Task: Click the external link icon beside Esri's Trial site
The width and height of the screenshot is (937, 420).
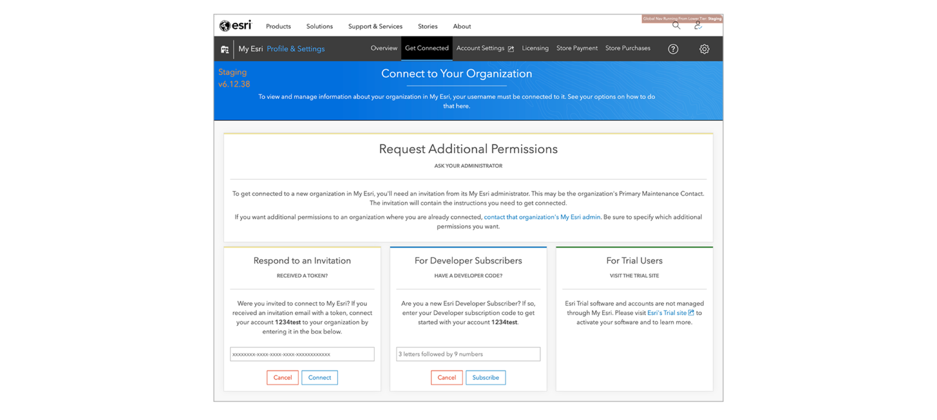Action: (x=691, y=313)
